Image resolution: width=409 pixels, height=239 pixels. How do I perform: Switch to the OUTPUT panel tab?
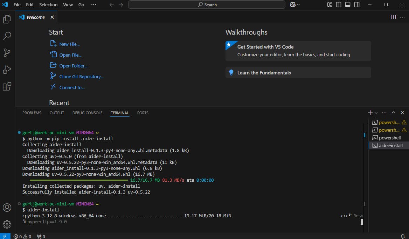[x=57, y=113]
